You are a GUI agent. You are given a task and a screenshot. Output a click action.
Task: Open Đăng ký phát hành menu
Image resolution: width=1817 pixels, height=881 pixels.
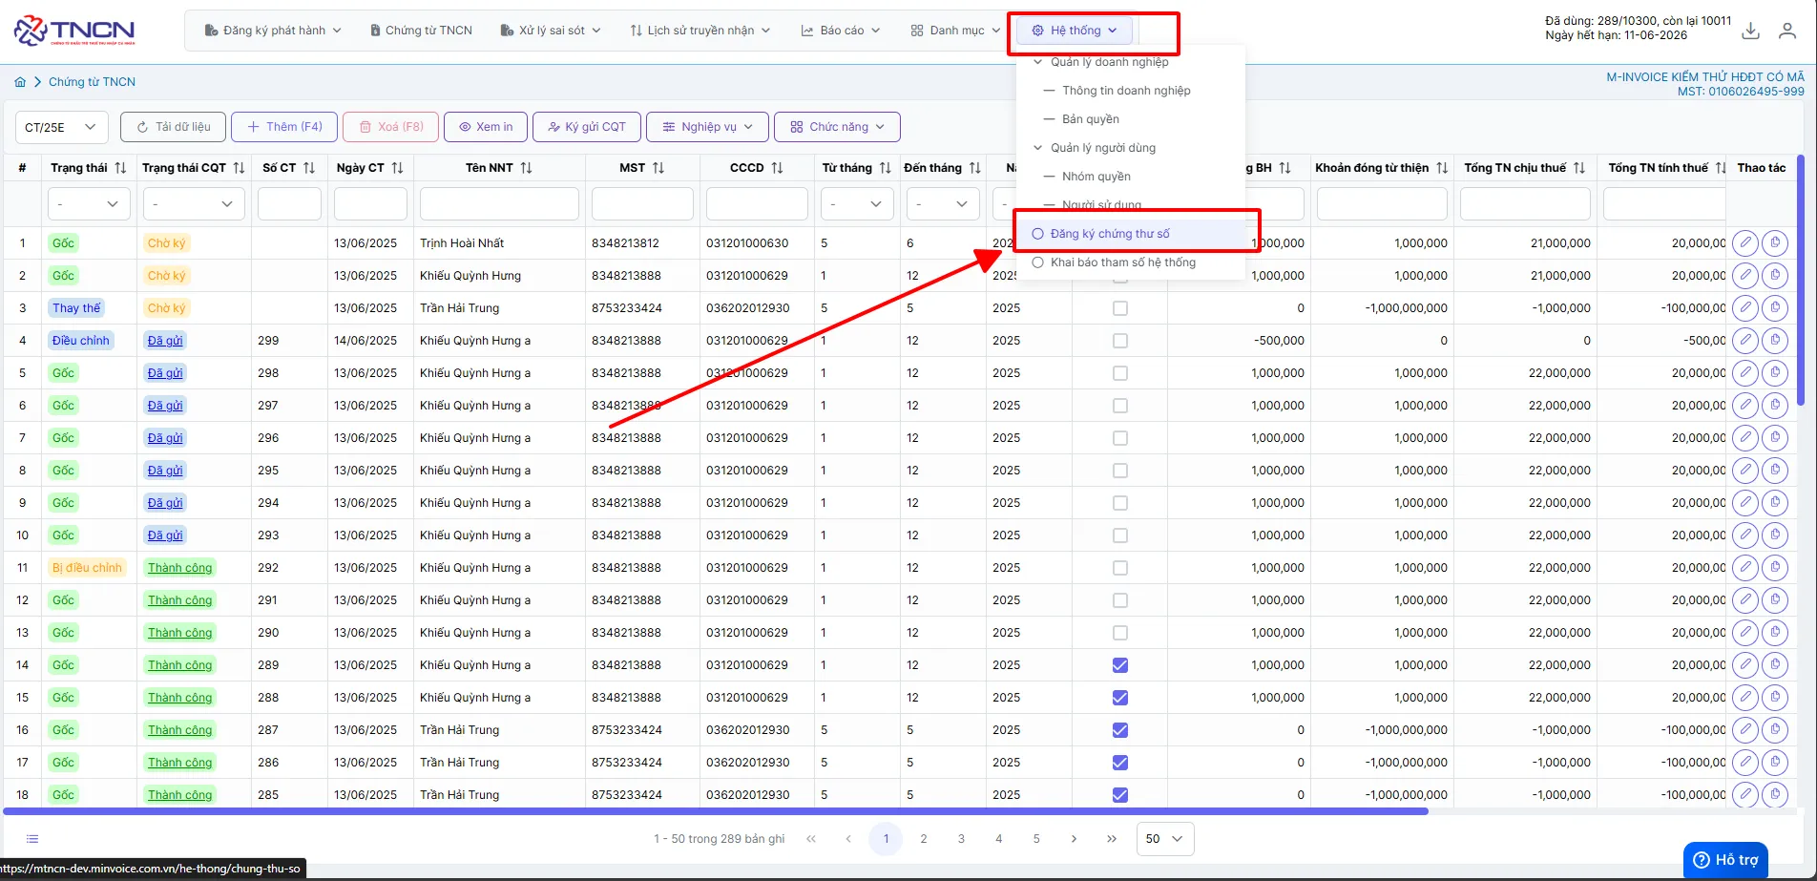[273, 31]
